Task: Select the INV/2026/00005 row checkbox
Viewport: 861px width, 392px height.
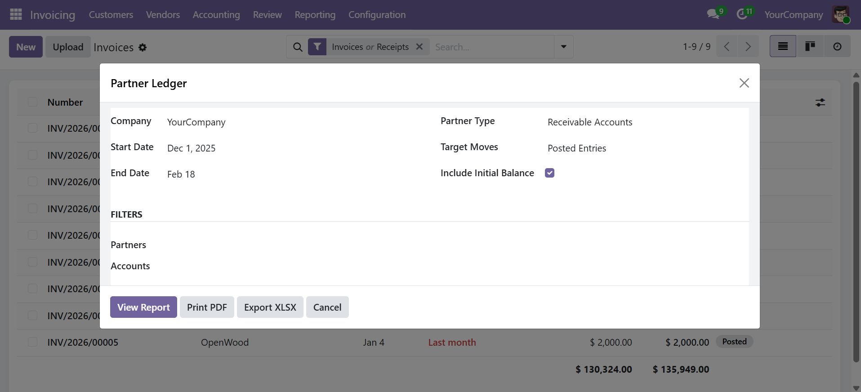Action: (x=32, y=342)
